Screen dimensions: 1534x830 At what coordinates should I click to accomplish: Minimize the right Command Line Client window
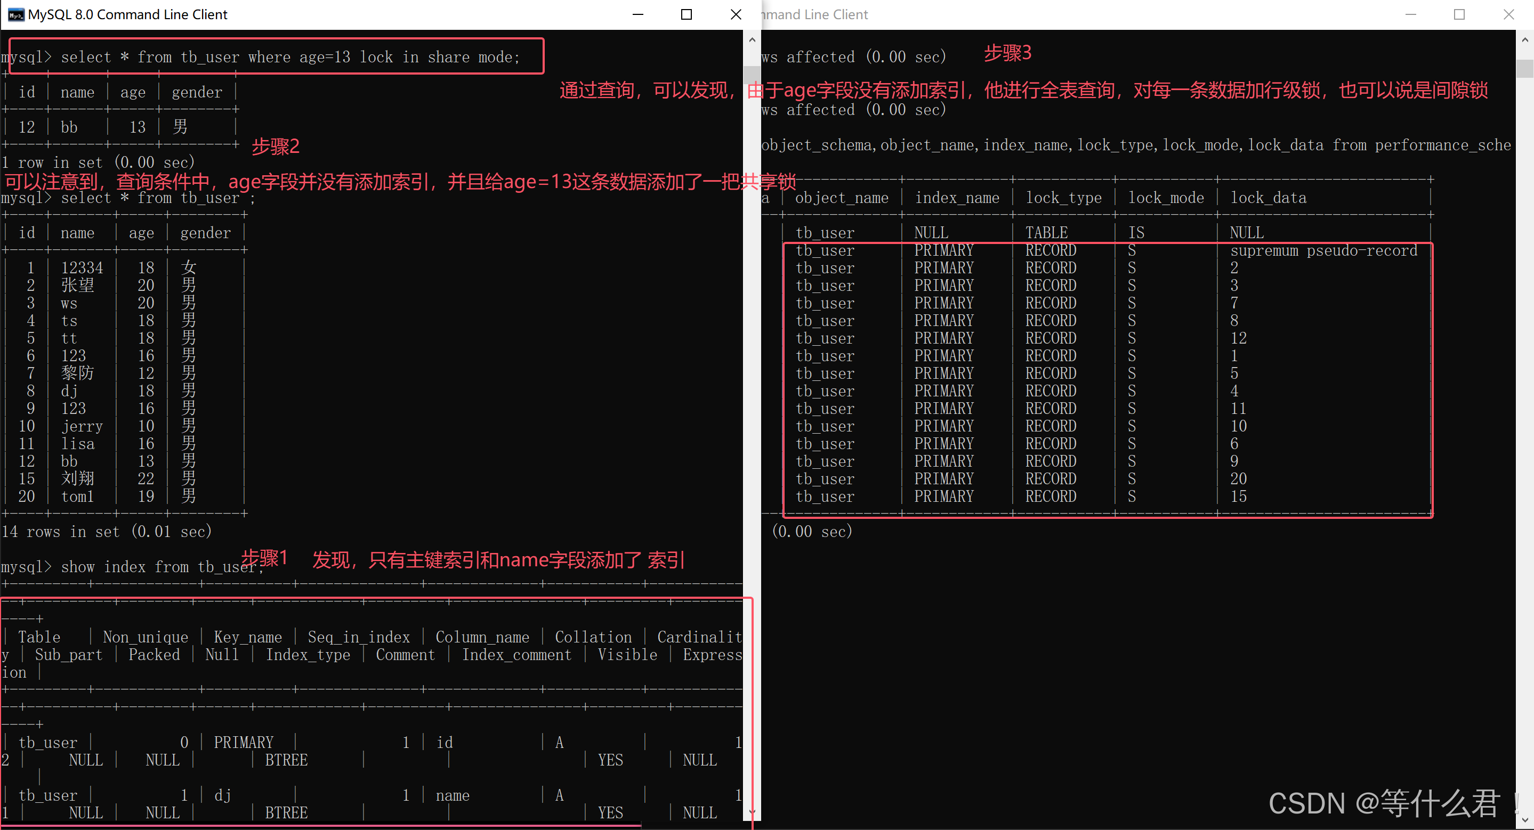click(x=1410, y=14)
